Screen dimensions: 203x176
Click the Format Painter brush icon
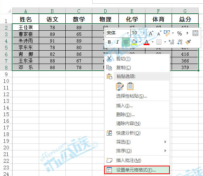tap(188, 42)
